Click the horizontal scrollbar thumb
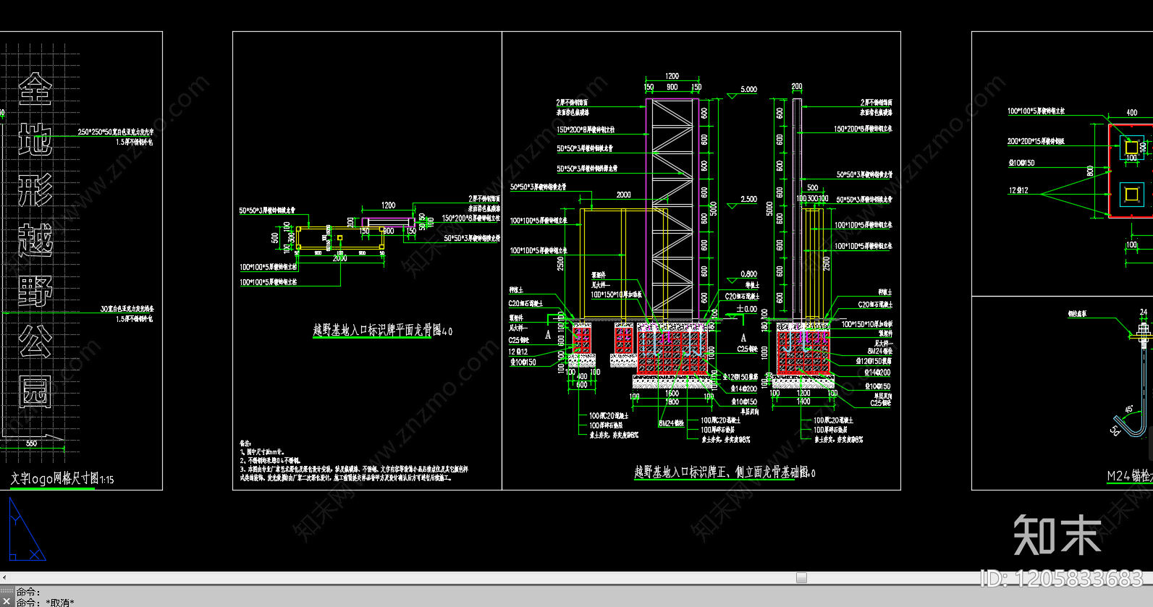Viewport: 1153px width, 607px height. pyautogui.click(x=801, y=578)
